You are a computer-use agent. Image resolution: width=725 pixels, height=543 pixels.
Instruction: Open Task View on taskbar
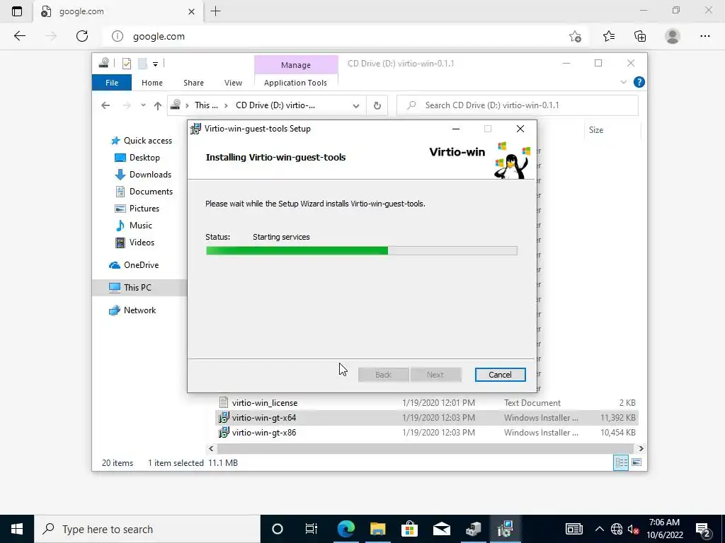point(312,529)
